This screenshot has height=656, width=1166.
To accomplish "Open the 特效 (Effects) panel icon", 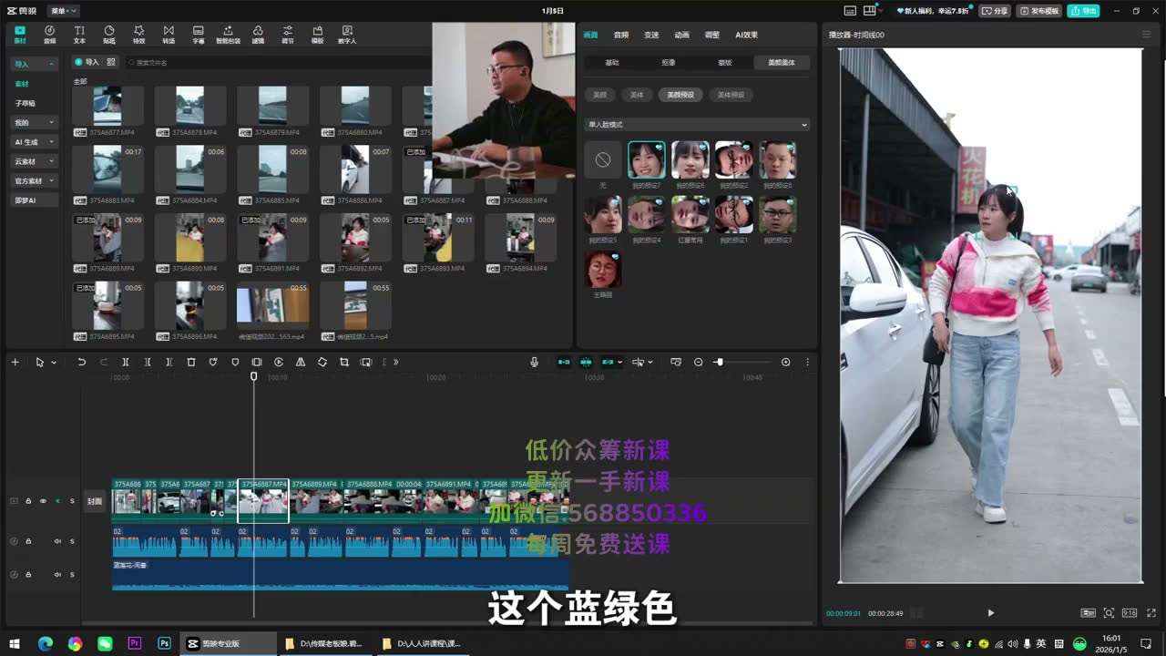I will tap(138, 35).
